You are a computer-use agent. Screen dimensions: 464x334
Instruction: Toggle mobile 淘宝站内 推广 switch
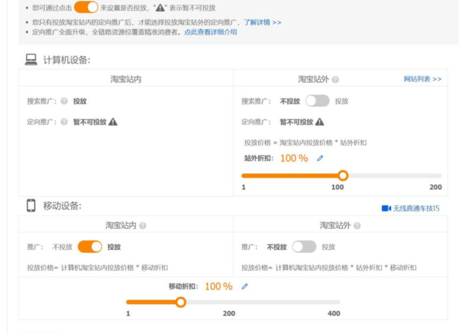[89, 247]
